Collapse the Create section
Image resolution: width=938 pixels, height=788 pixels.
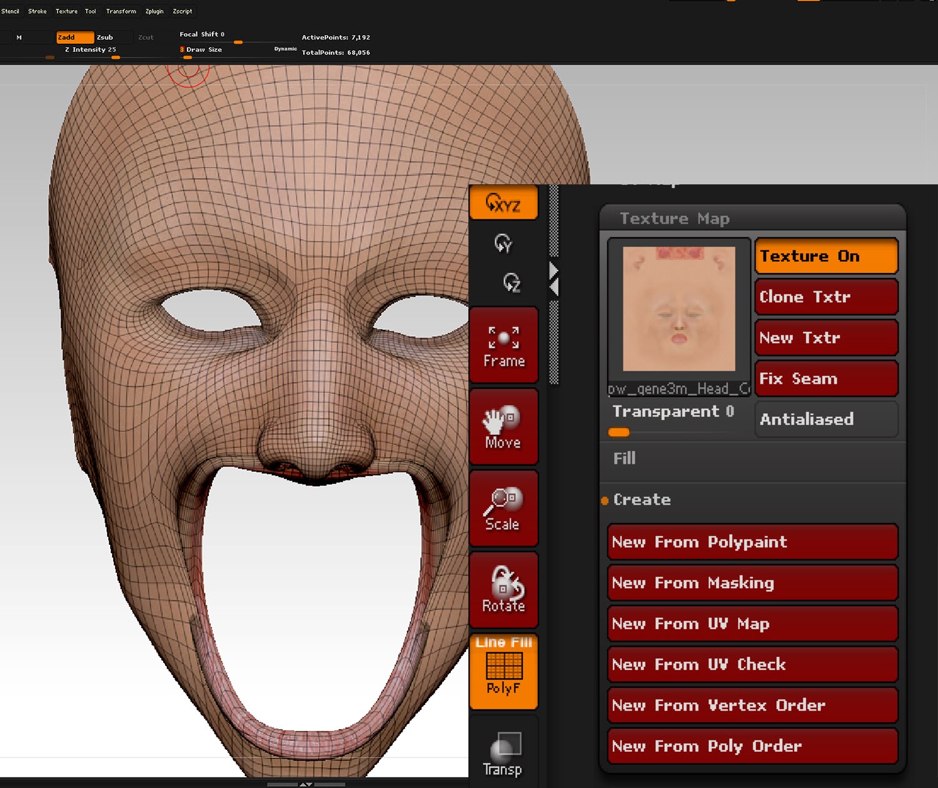(x=642, y=500)
